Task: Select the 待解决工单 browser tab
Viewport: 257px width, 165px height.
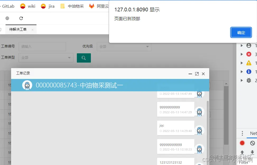Action: coord(18,30)
